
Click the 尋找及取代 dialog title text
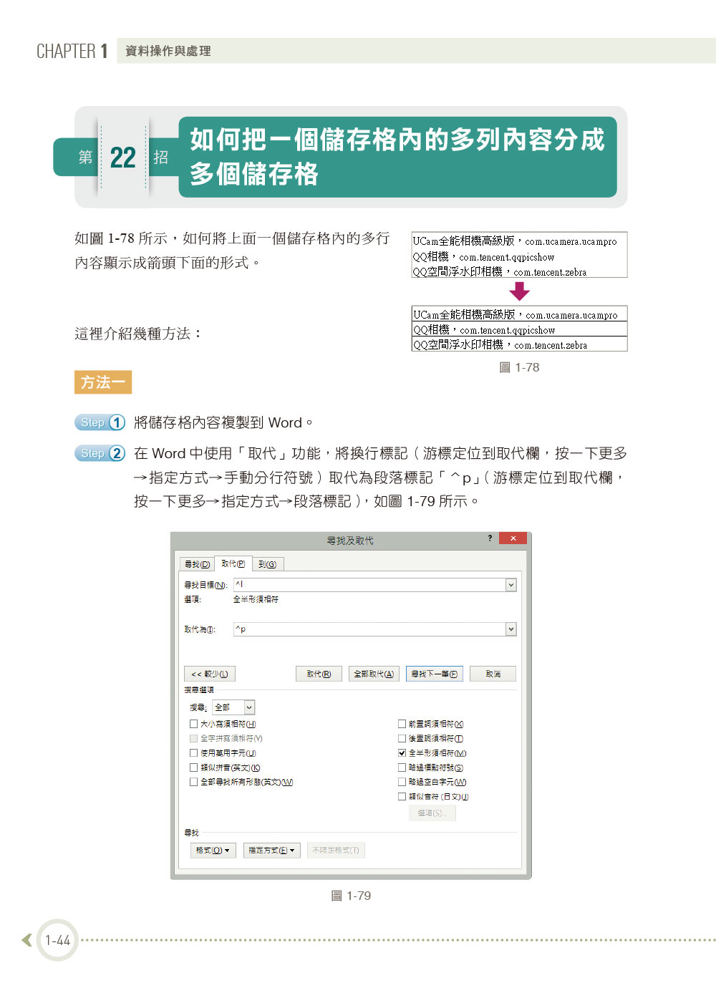click(x=350, y=541)
